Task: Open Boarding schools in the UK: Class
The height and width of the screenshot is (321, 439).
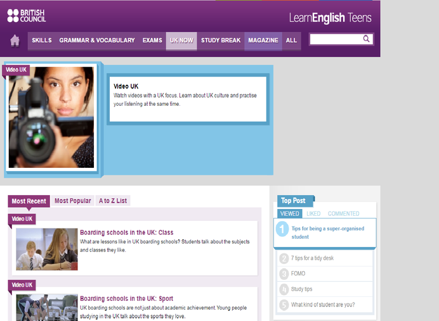Action: click(x=126, y=232)
